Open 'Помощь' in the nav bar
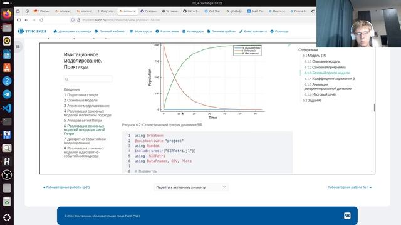 click(x=279, y=31)
